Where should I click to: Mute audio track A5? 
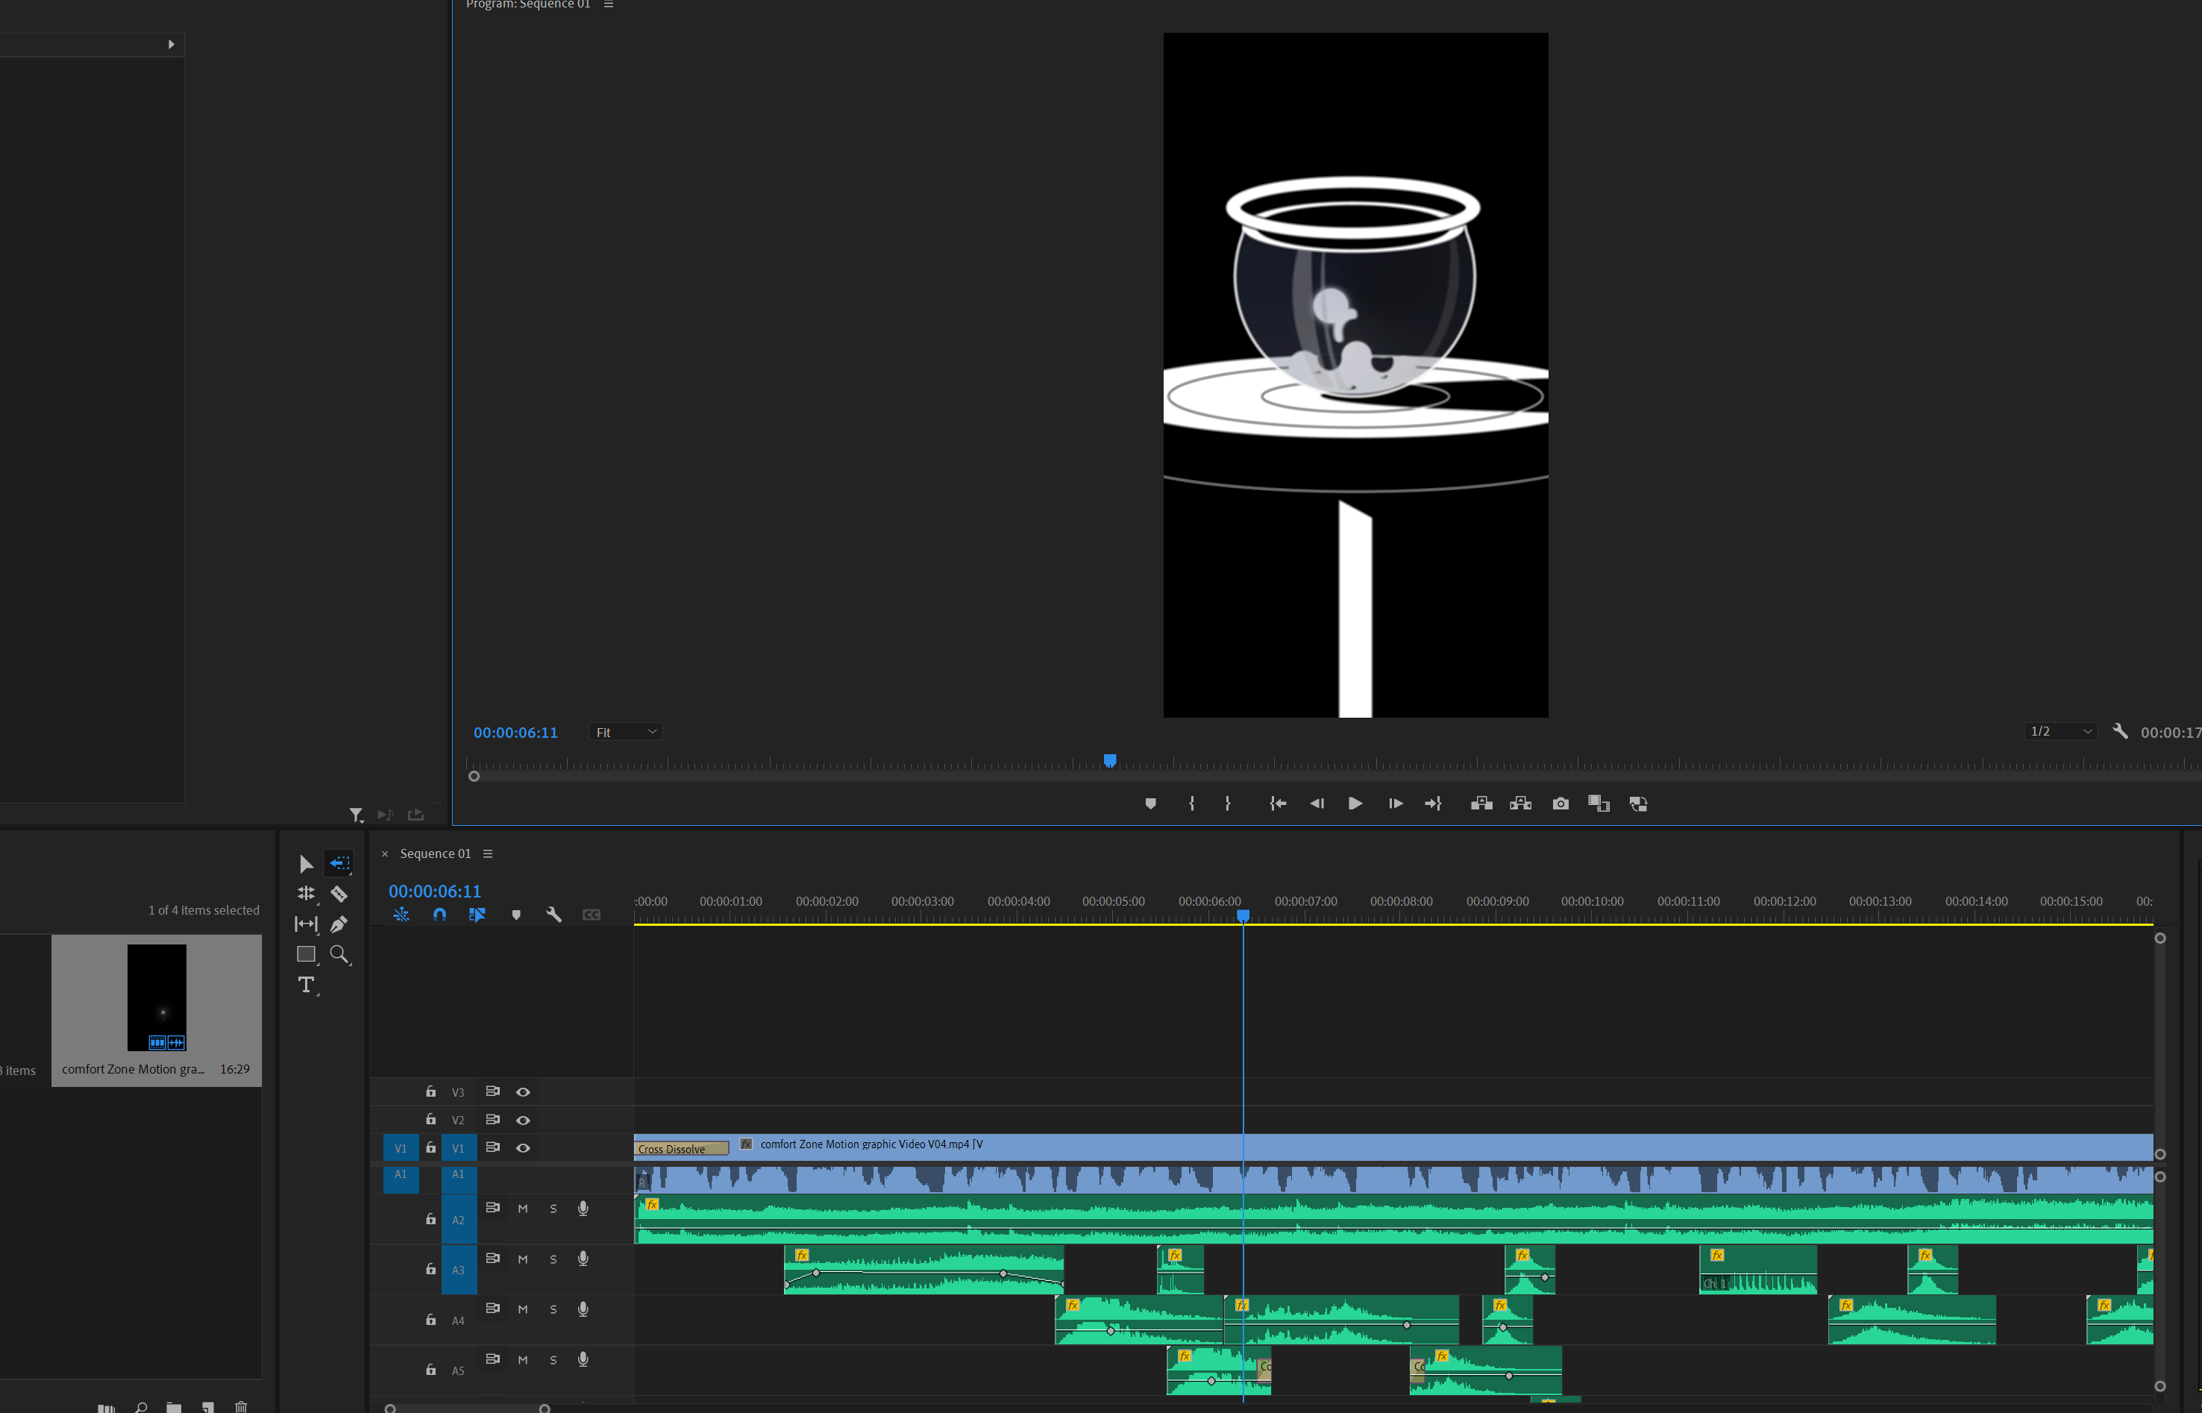pos(523,1361)
